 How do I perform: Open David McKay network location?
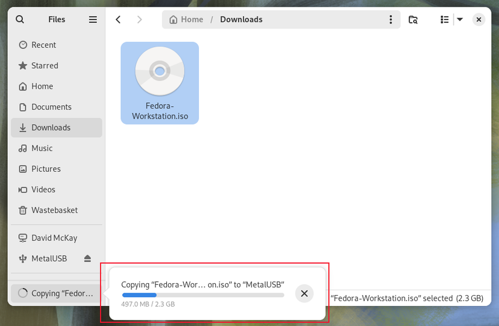(57, 238)
